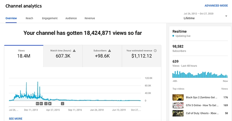Click the first 9+ video marker on chart

point(37,104)
